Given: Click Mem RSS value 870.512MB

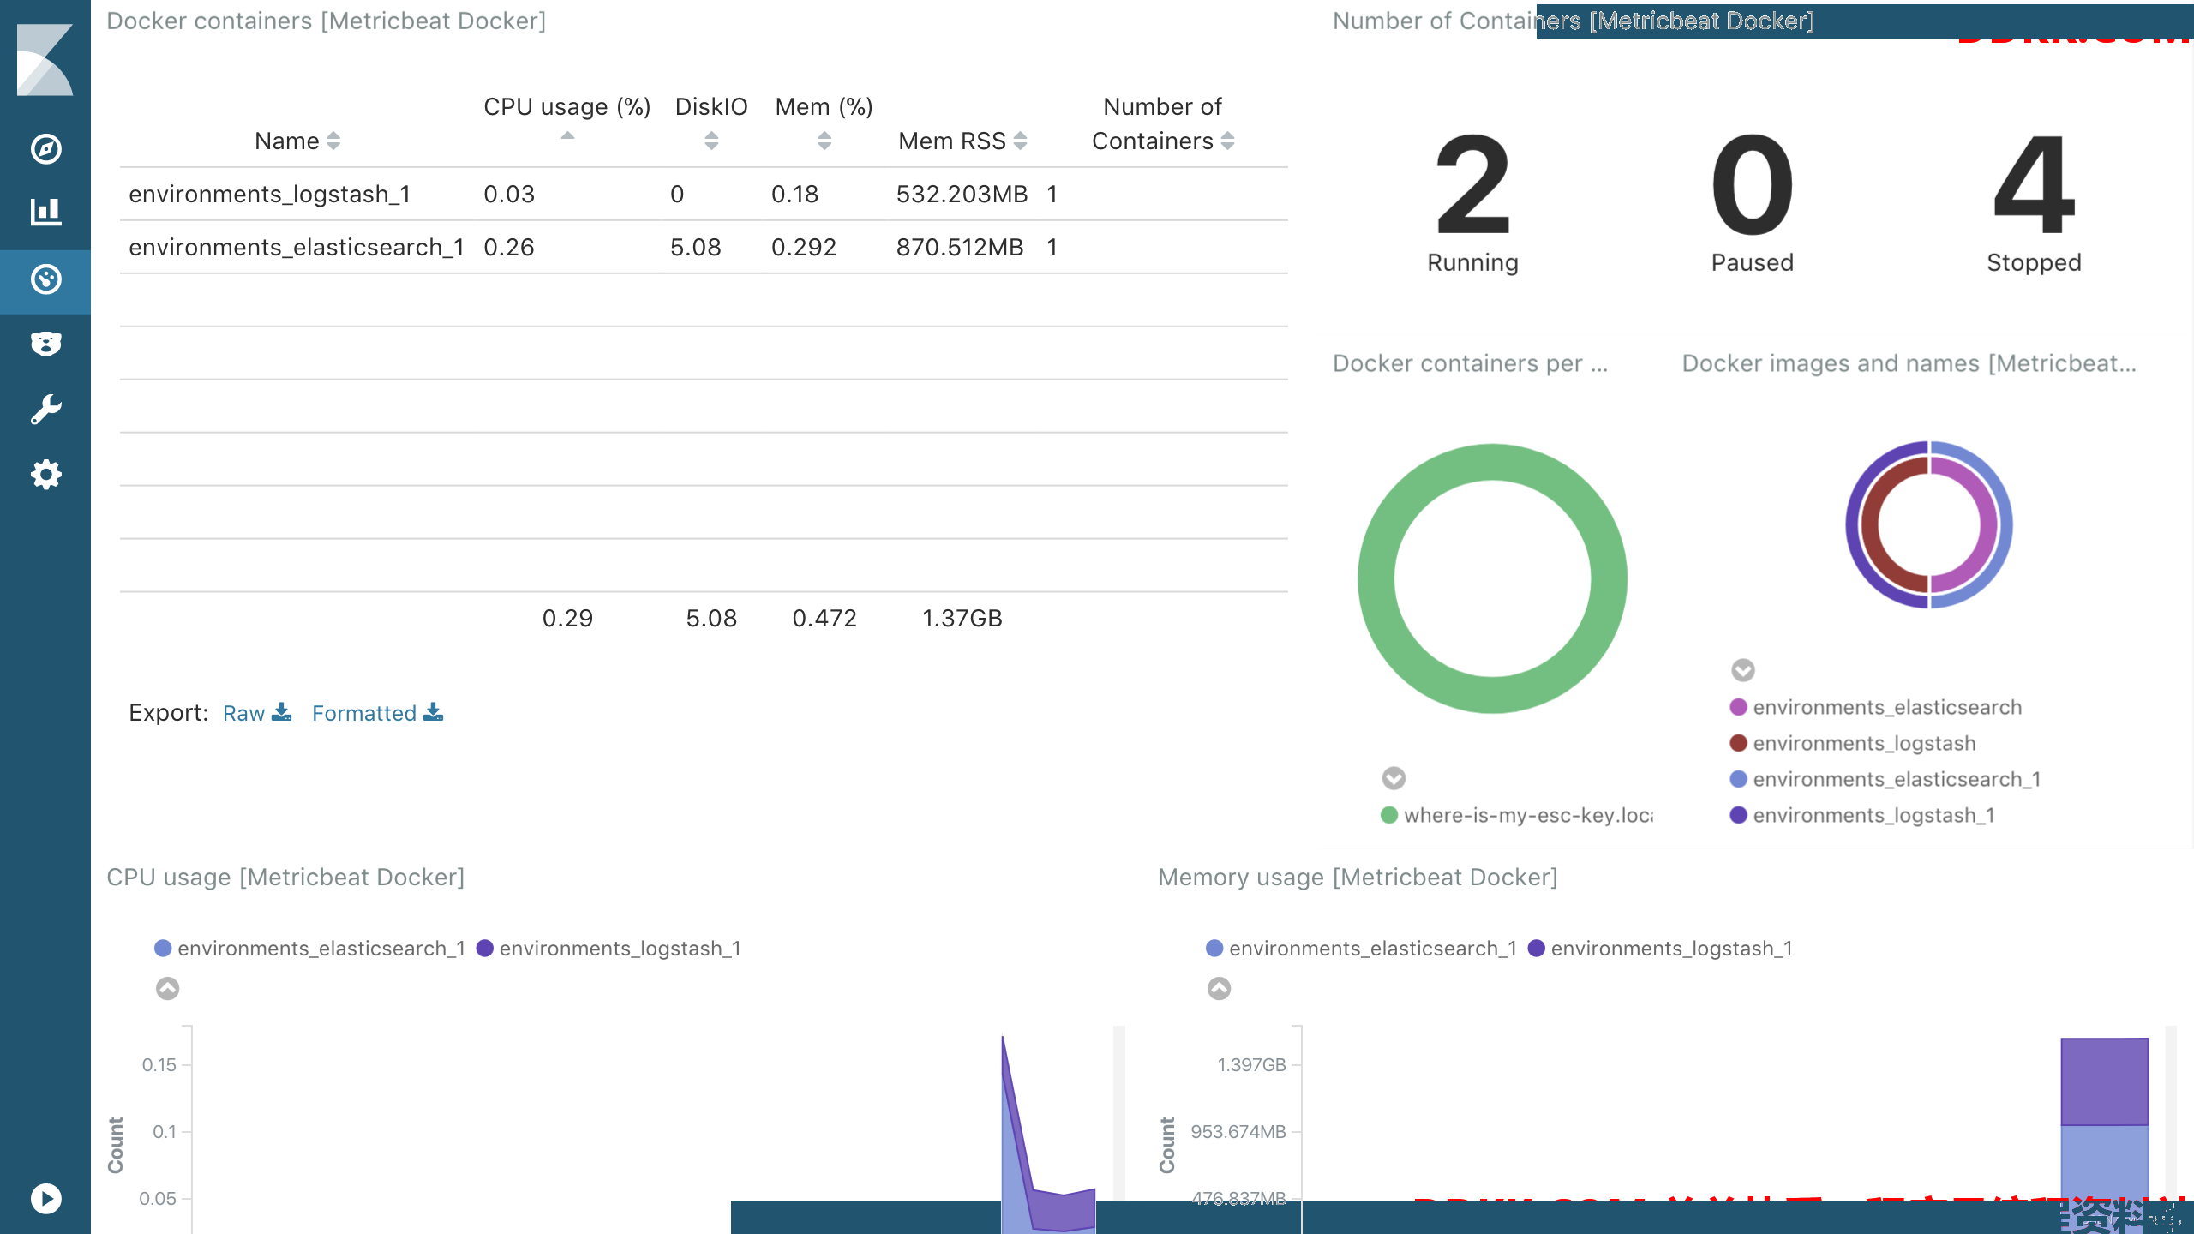Looking at the screenshot, I should tap(960, 248).
